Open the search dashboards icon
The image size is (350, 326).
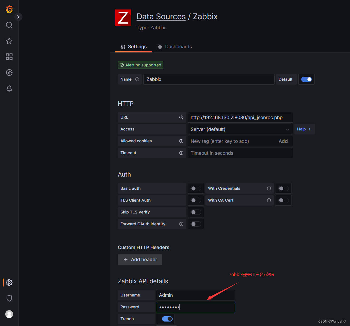coord(9,25)
